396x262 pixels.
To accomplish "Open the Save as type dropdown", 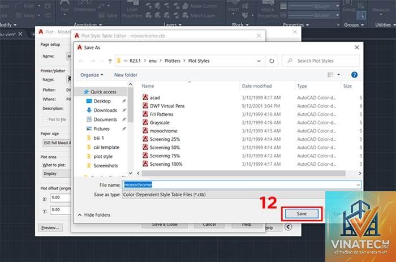I will pyautogui.click(x=224, y=195).
